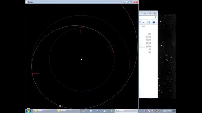Open the Explorer help question-mark icon
Image resolution: width=202 pixels, height=113 pixels.
point(154,22)
